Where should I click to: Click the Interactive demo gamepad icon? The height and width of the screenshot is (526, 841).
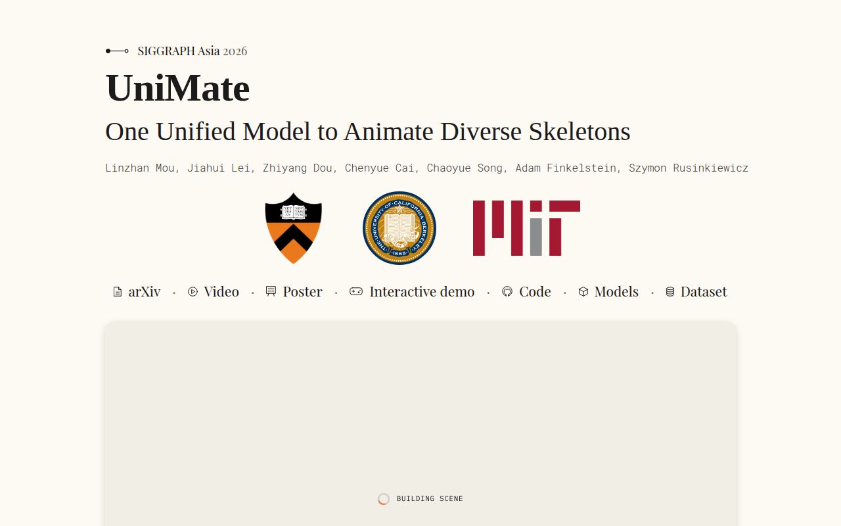356,291
